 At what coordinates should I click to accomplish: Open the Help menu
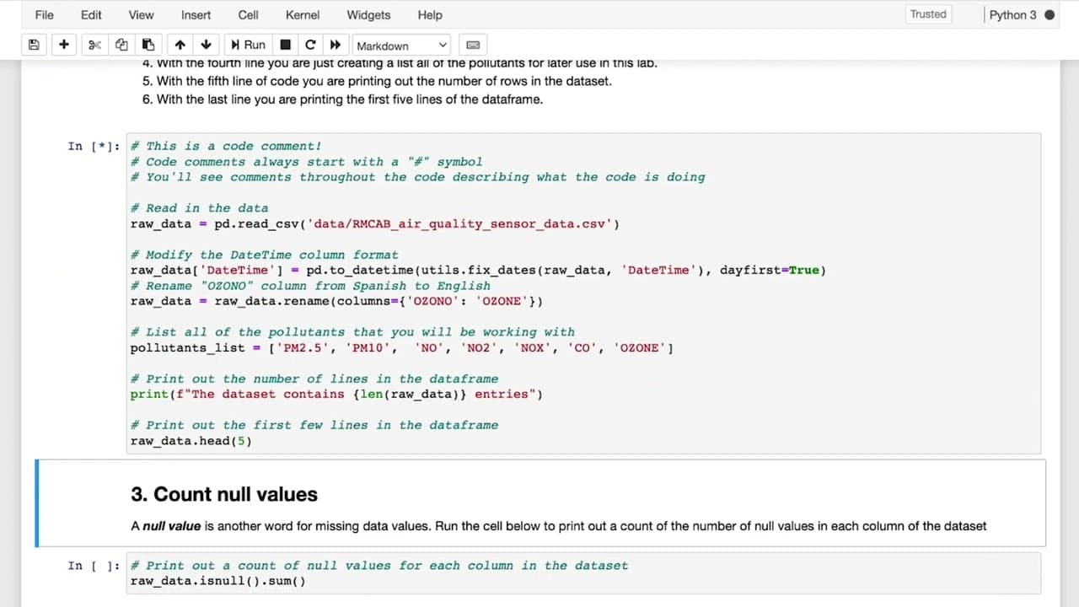point(430,14)
